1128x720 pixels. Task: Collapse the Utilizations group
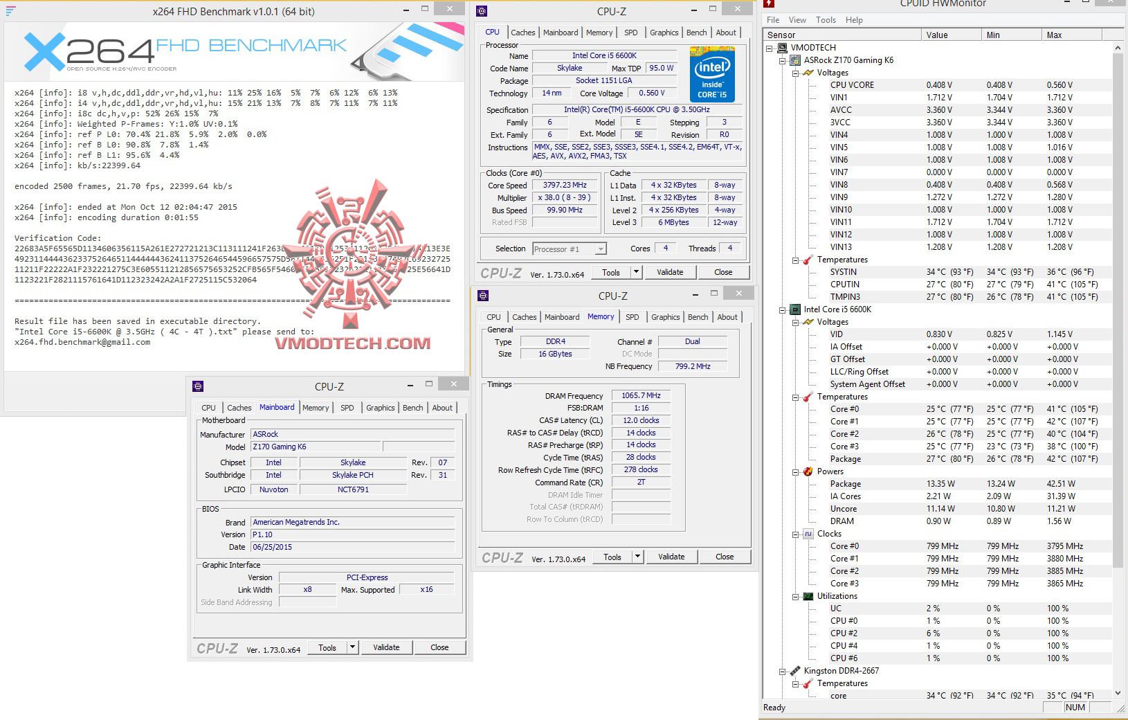pyautogui.click(x=795, y=596)
